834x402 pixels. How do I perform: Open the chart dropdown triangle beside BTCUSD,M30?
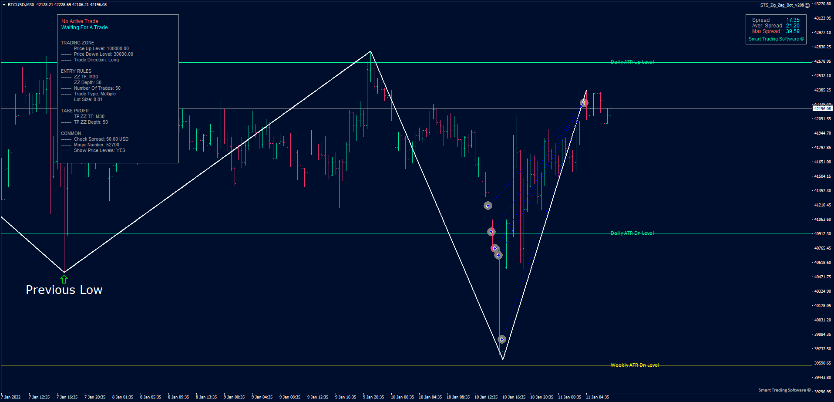[x=4, y=5]
